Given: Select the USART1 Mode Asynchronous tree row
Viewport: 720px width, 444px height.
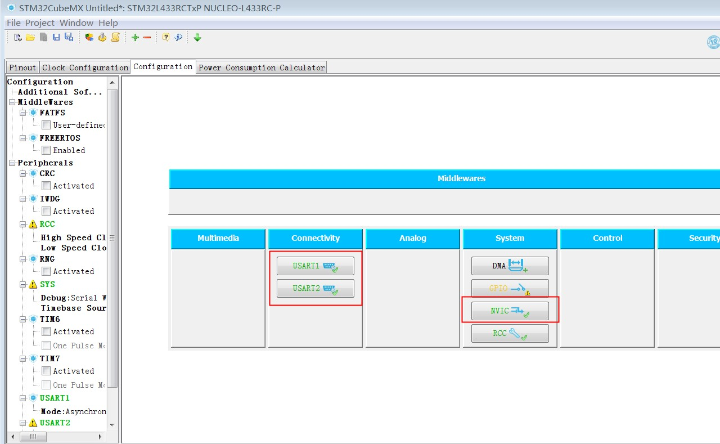Looking at the screenshot, I should [x=73, y=411].
